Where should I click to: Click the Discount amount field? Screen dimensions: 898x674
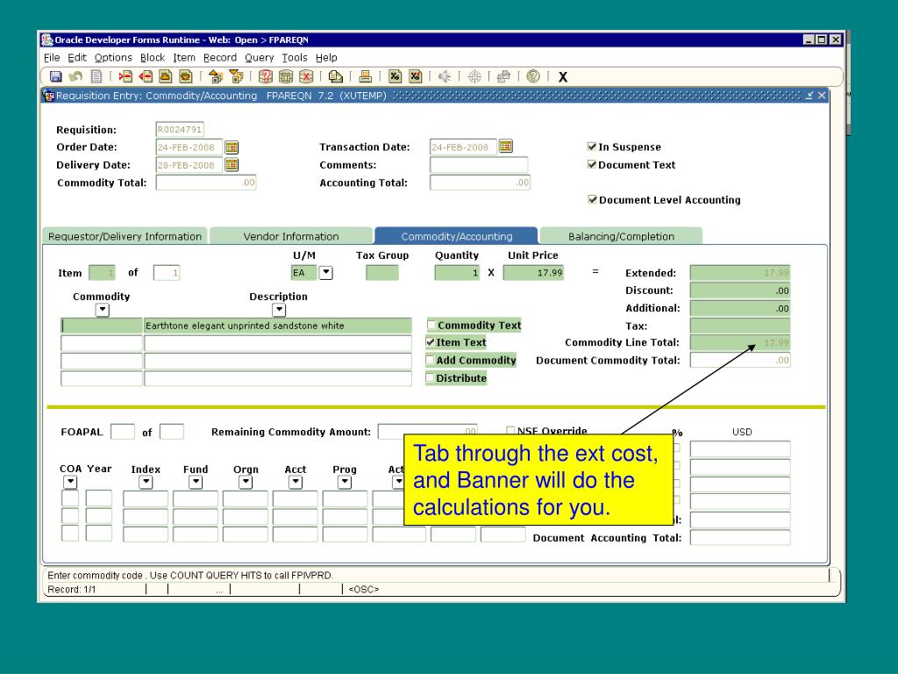740,290
